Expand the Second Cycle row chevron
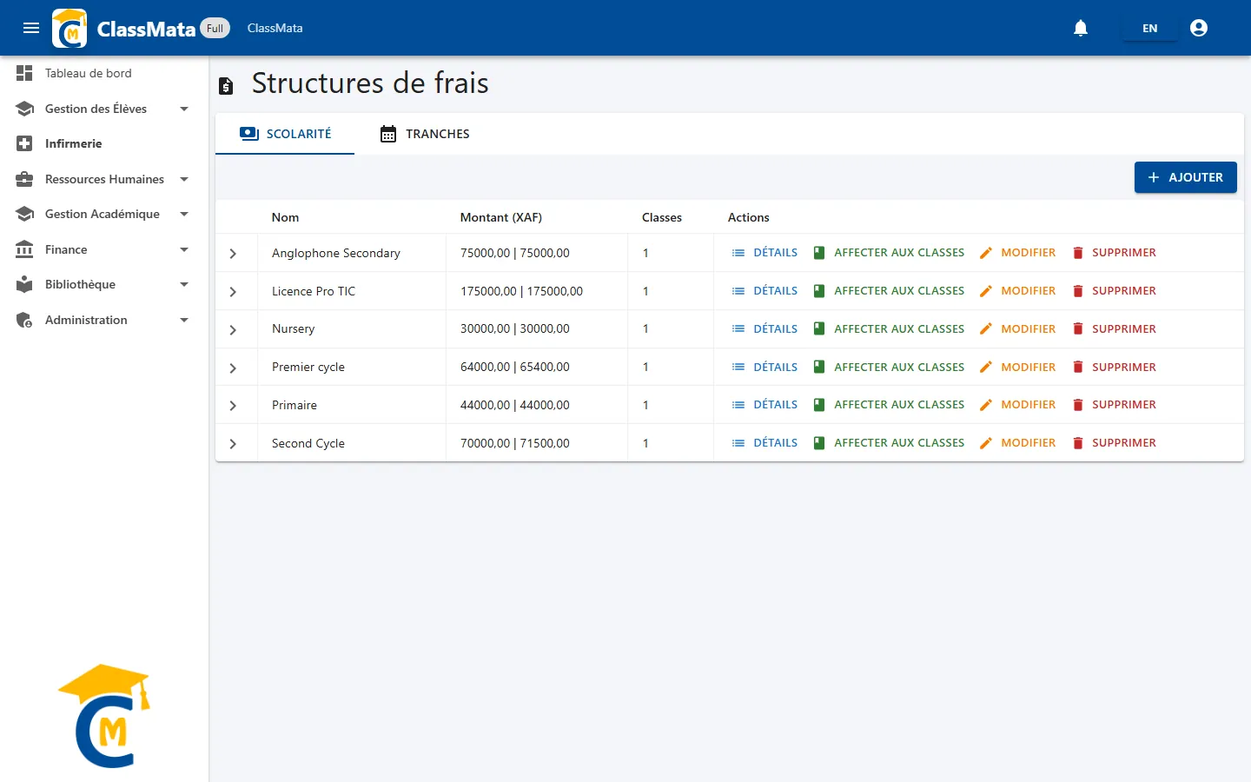Screen dimensions: 1251x782 [x=233, y=444]
